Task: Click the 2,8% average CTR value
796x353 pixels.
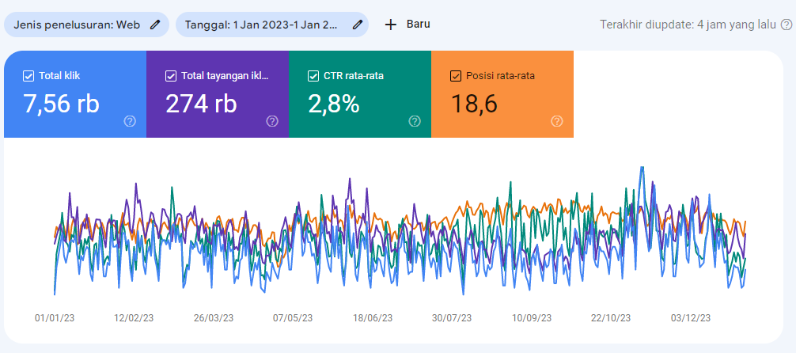Action: 334,104
